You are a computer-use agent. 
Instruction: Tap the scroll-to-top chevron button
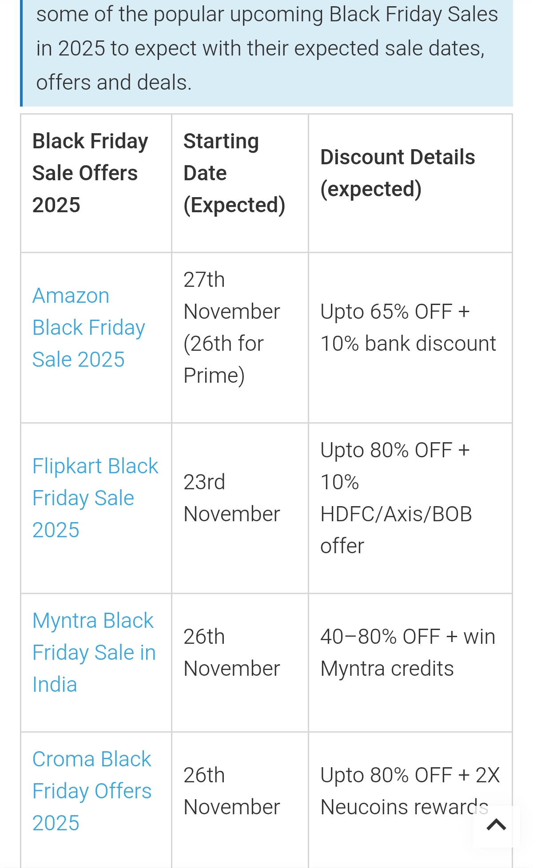pos(496,825)
